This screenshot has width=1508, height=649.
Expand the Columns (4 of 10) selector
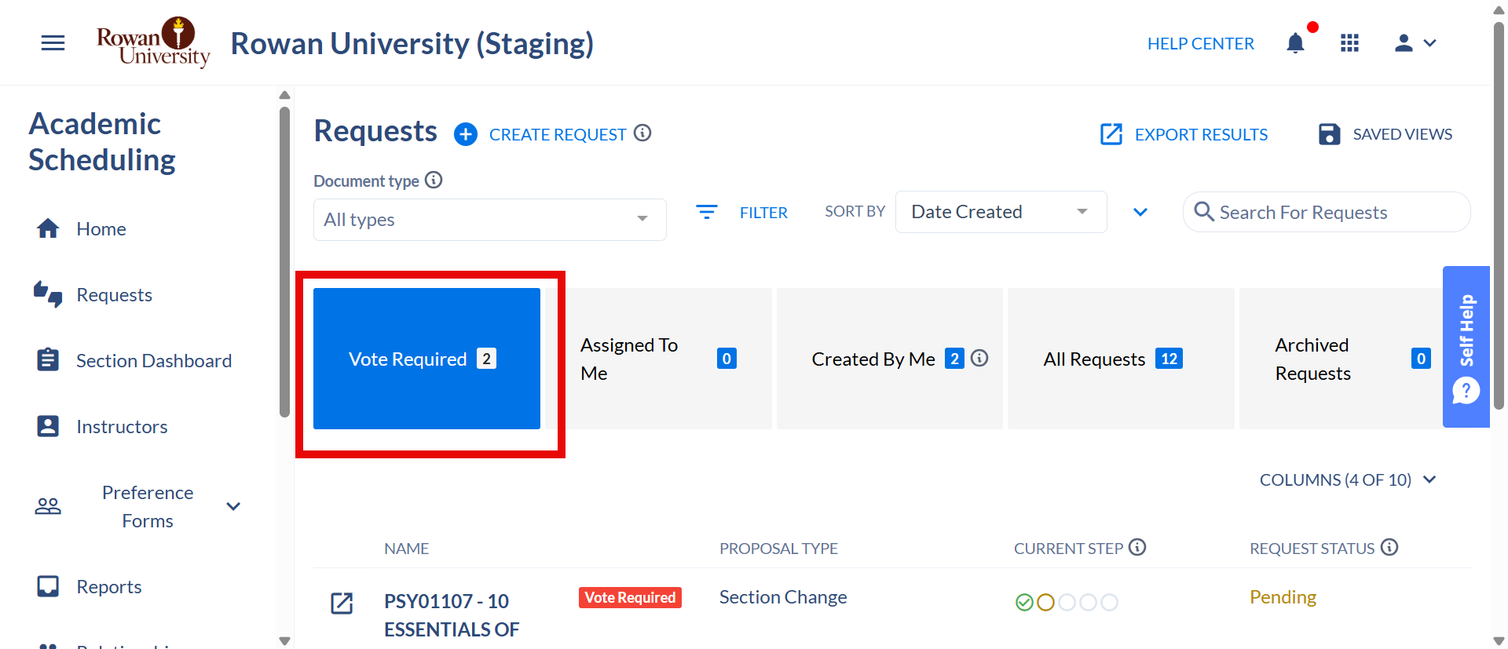coord(1348,479)
